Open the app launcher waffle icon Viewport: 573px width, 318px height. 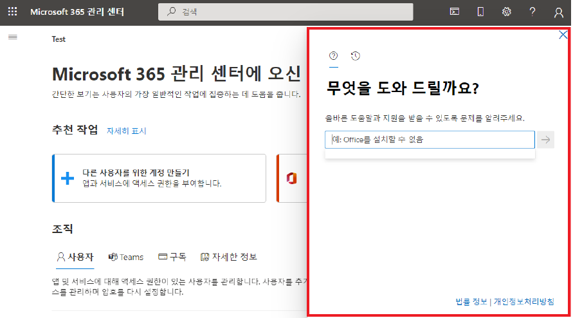(12, 12)
